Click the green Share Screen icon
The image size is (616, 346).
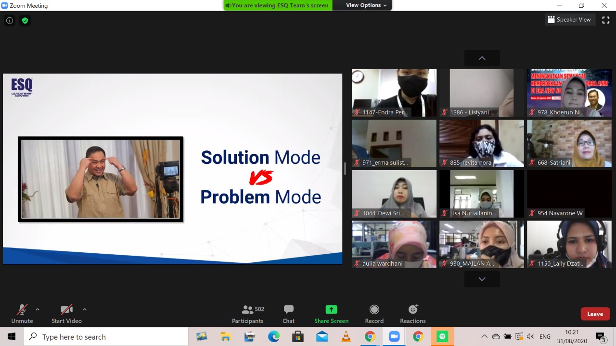click(331, 309)
